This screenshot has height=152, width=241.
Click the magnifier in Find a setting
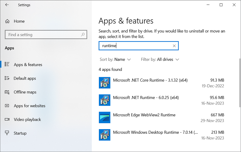click(x=83, y=35)
